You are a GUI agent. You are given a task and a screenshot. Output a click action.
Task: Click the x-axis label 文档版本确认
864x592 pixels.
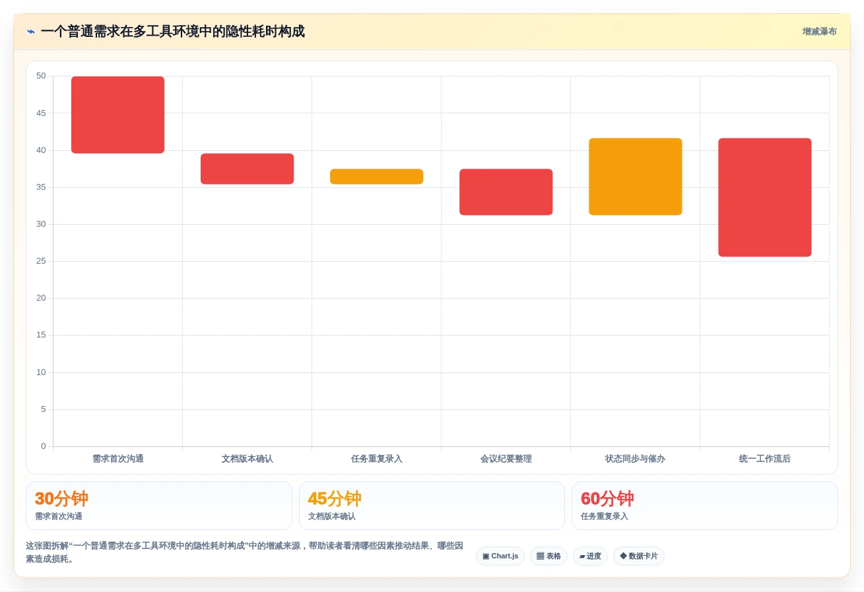[247, 459]
